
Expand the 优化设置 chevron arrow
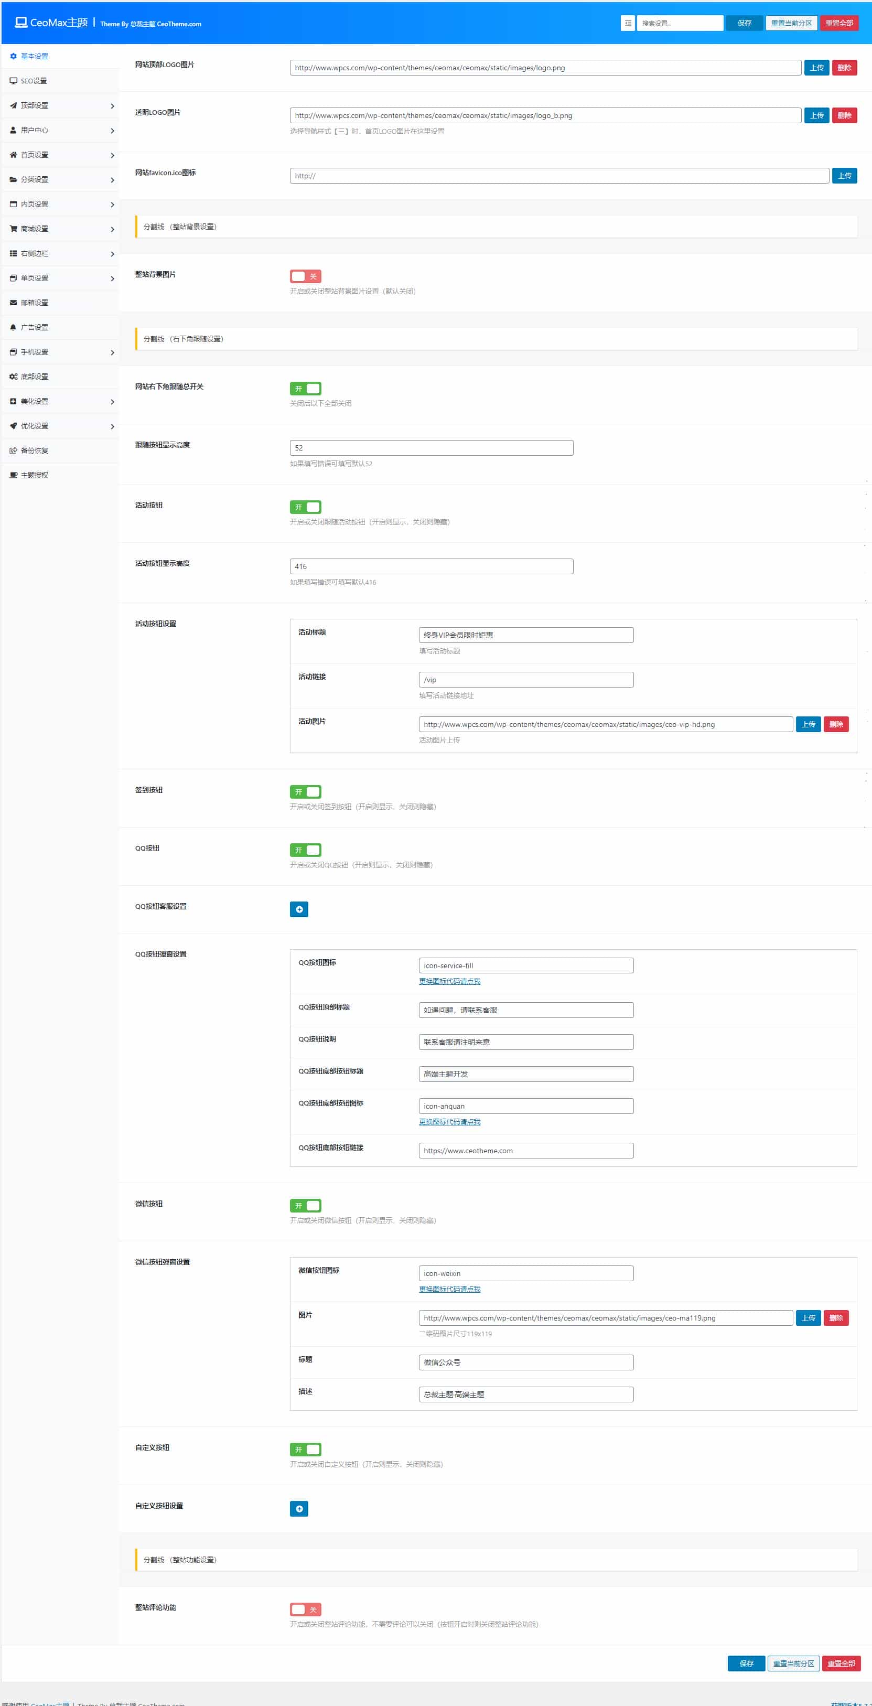tap(113, 426)
